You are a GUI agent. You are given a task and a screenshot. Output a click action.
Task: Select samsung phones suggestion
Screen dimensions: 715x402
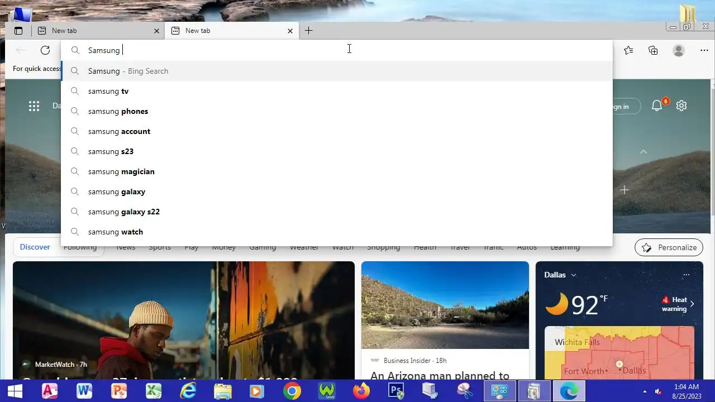pyautogui.click(x=337, y=111)
